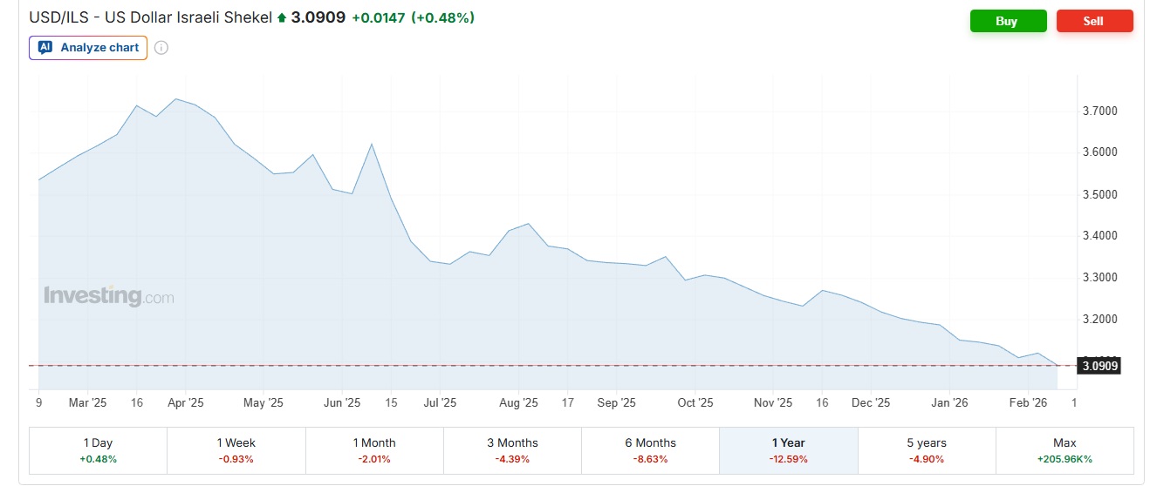Click the Jun '25 x-axis label
Viewport: 1150px width, 486px height.
pos(342,403)
